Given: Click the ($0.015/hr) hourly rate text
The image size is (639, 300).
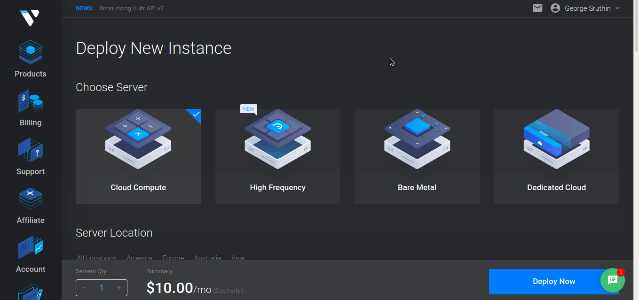Looking at the screenshot, I should [x=228, y=291].
